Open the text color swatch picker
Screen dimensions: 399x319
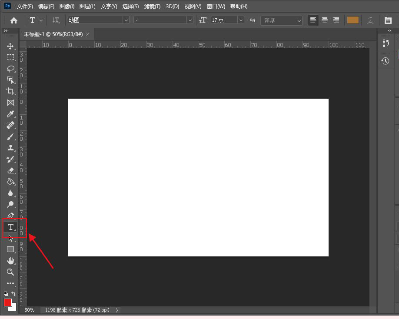(x=352, y=20)
